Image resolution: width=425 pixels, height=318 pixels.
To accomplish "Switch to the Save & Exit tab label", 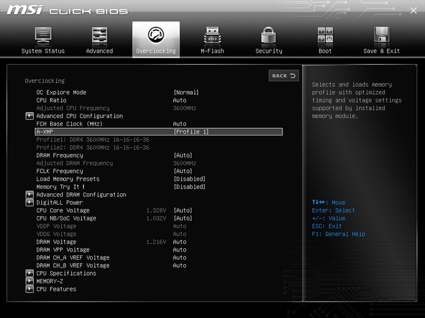I will pyautogui.click(x=382, y=51).
